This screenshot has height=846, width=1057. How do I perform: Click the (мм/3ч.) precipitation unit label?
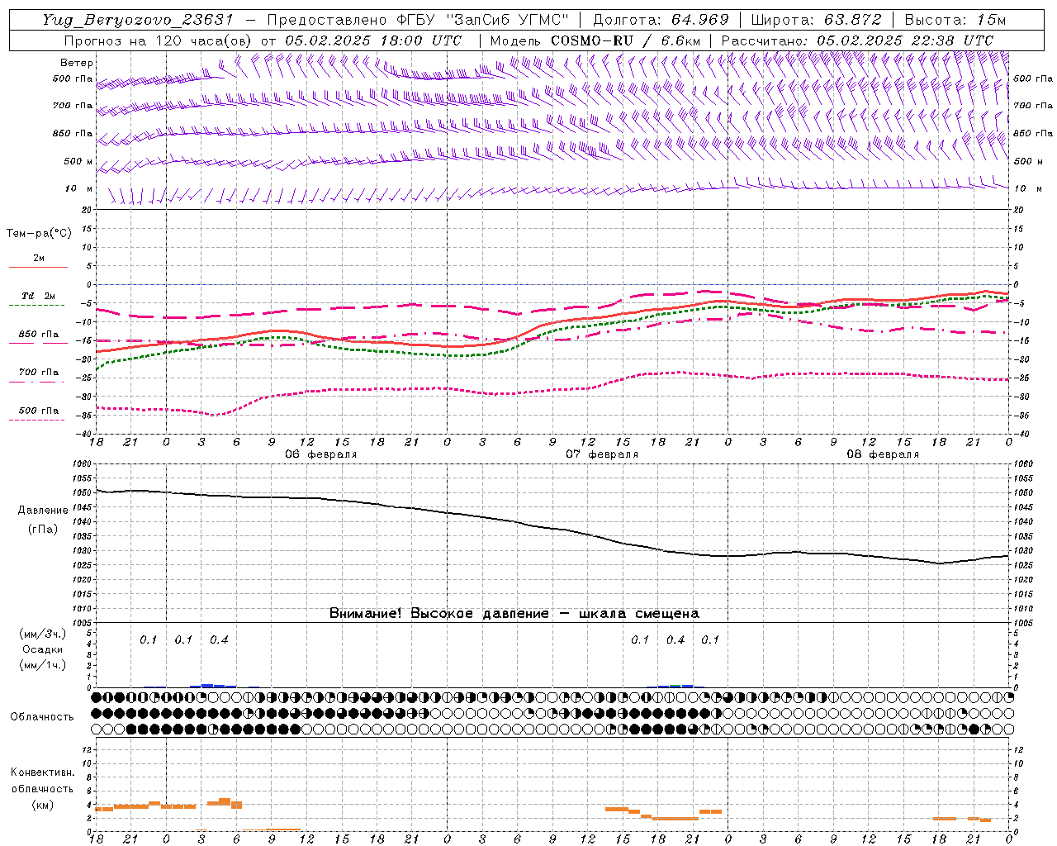[x=43, y=634]
